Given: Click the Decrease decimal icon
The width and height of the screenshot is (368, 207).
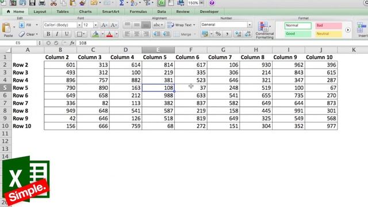Looking at the screenshot, I should click(248, 34).
